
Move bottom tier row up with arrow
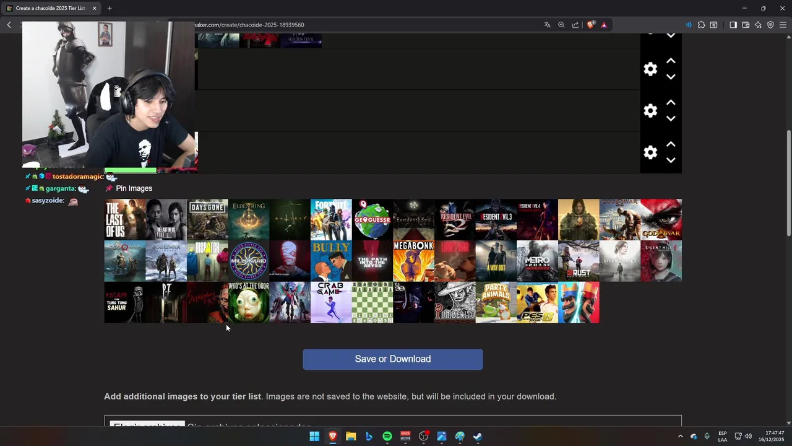coord(671,144)
